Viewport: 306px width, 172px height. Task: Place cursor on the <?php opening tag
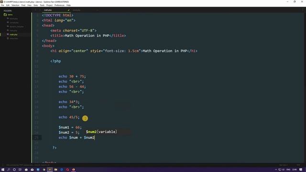point(55,61)
